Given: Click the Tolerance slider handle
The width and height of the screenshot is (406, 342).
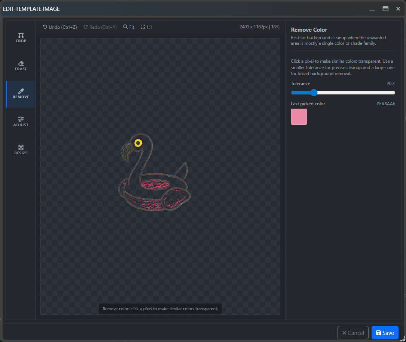Looking at the screenshot, I should [x=314, y=93].
